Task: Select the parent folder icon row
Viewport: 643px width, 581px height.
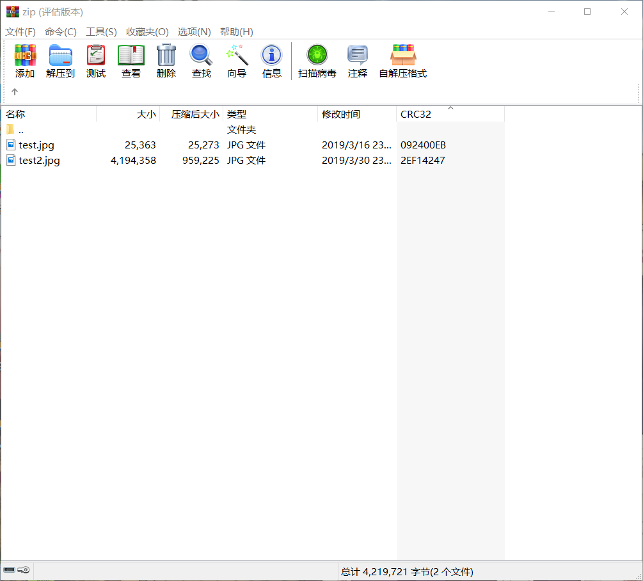Action: [11, 129]
